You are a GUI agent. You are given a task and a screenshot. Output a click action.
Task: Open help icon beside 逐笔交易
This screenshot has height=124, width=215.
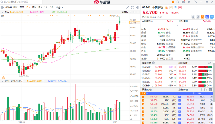(x=153, y=63)
